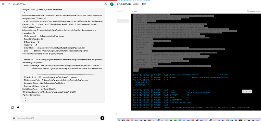Open the blue VS Code icon in taskbar
Screen dimensions: 261x121
tap(189, 120)
